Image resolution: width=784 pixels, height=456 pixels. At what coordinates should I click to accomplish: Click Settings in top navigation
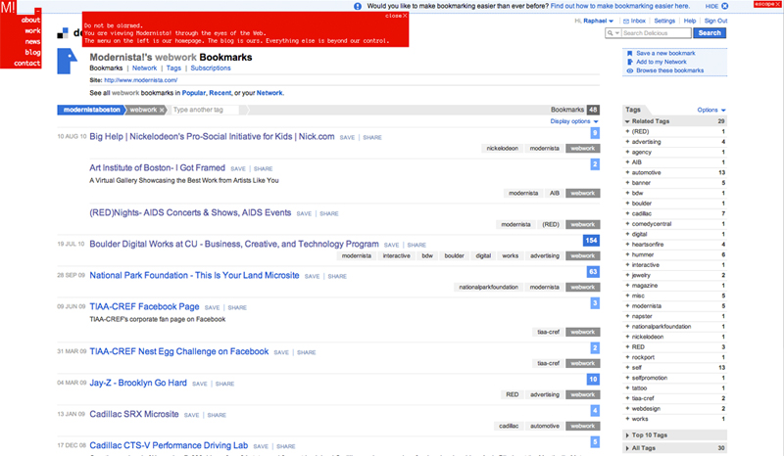pyautogui.click(x=664, y=21)
